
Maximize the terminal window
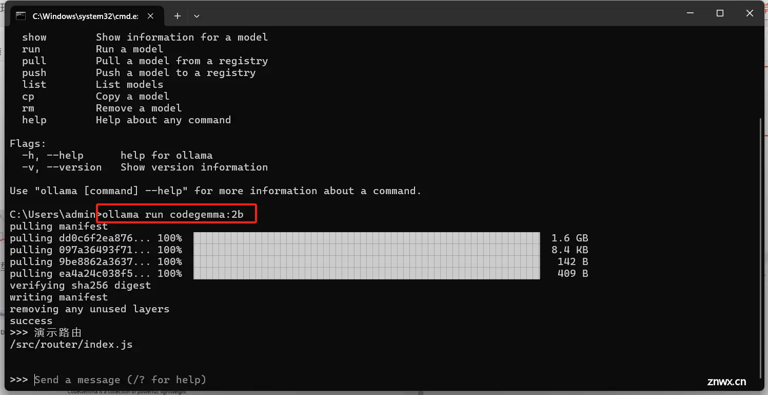tap(720, 13)
